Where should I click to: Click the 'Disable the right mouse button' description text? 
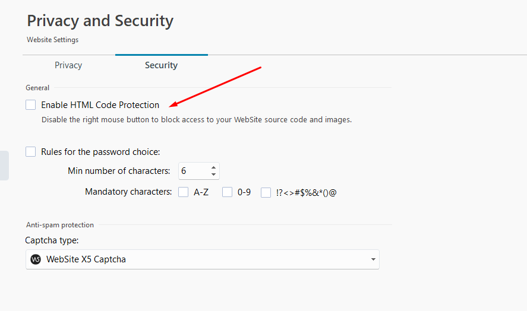click(197, 119)
